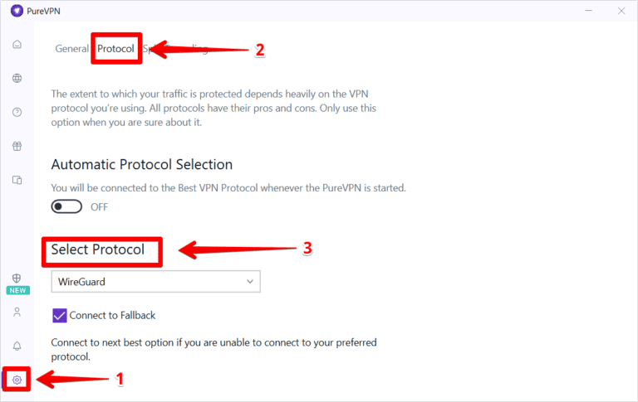Open the devices sidebar icon
638x402 pixels.
coord(17,180)
